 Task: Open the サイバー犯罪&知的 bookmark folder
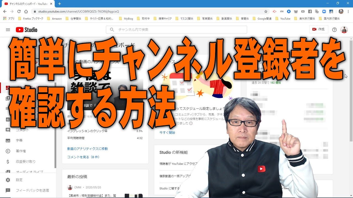(x=99, y=19)
